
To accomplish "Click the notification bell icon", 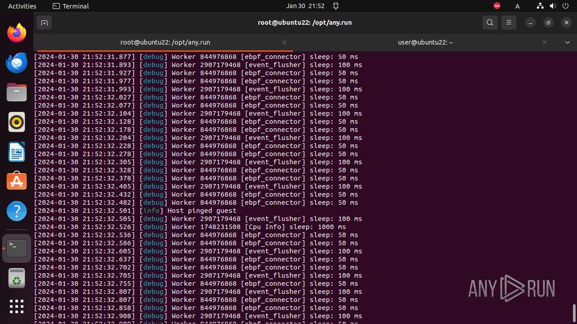I will tap(336, 6).
